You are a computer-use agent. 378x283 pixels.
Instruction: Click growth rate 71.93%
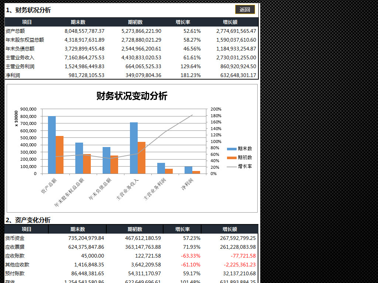tap(192, 247)
